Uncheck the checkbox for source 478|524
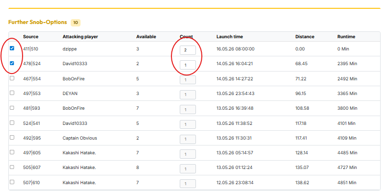The height and width of the screenshot is (193, 387). pyautogui.click(x=12, y=63)
